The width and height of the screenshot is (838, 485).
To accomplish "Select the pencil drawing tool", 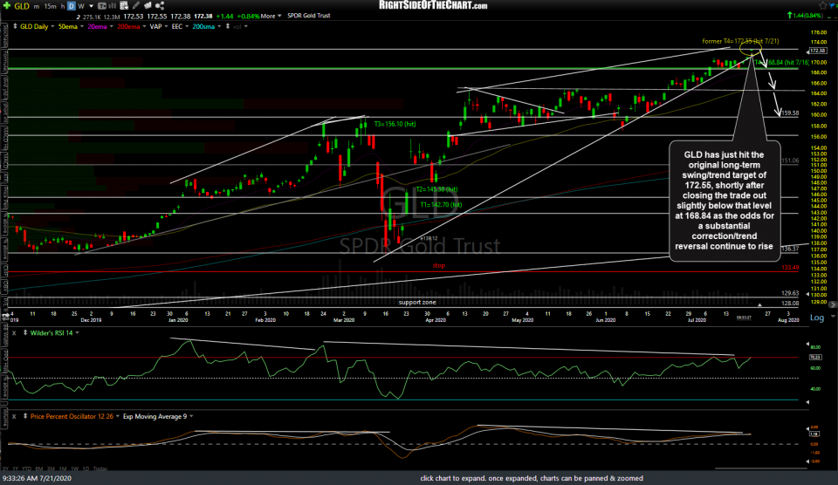I will 136,6.
